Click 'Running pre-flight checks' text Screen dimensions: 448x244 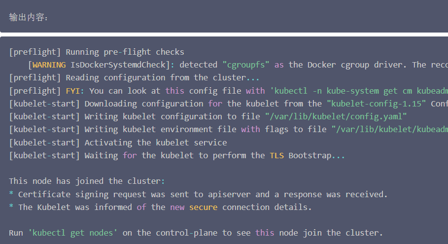tap(125, 52)
